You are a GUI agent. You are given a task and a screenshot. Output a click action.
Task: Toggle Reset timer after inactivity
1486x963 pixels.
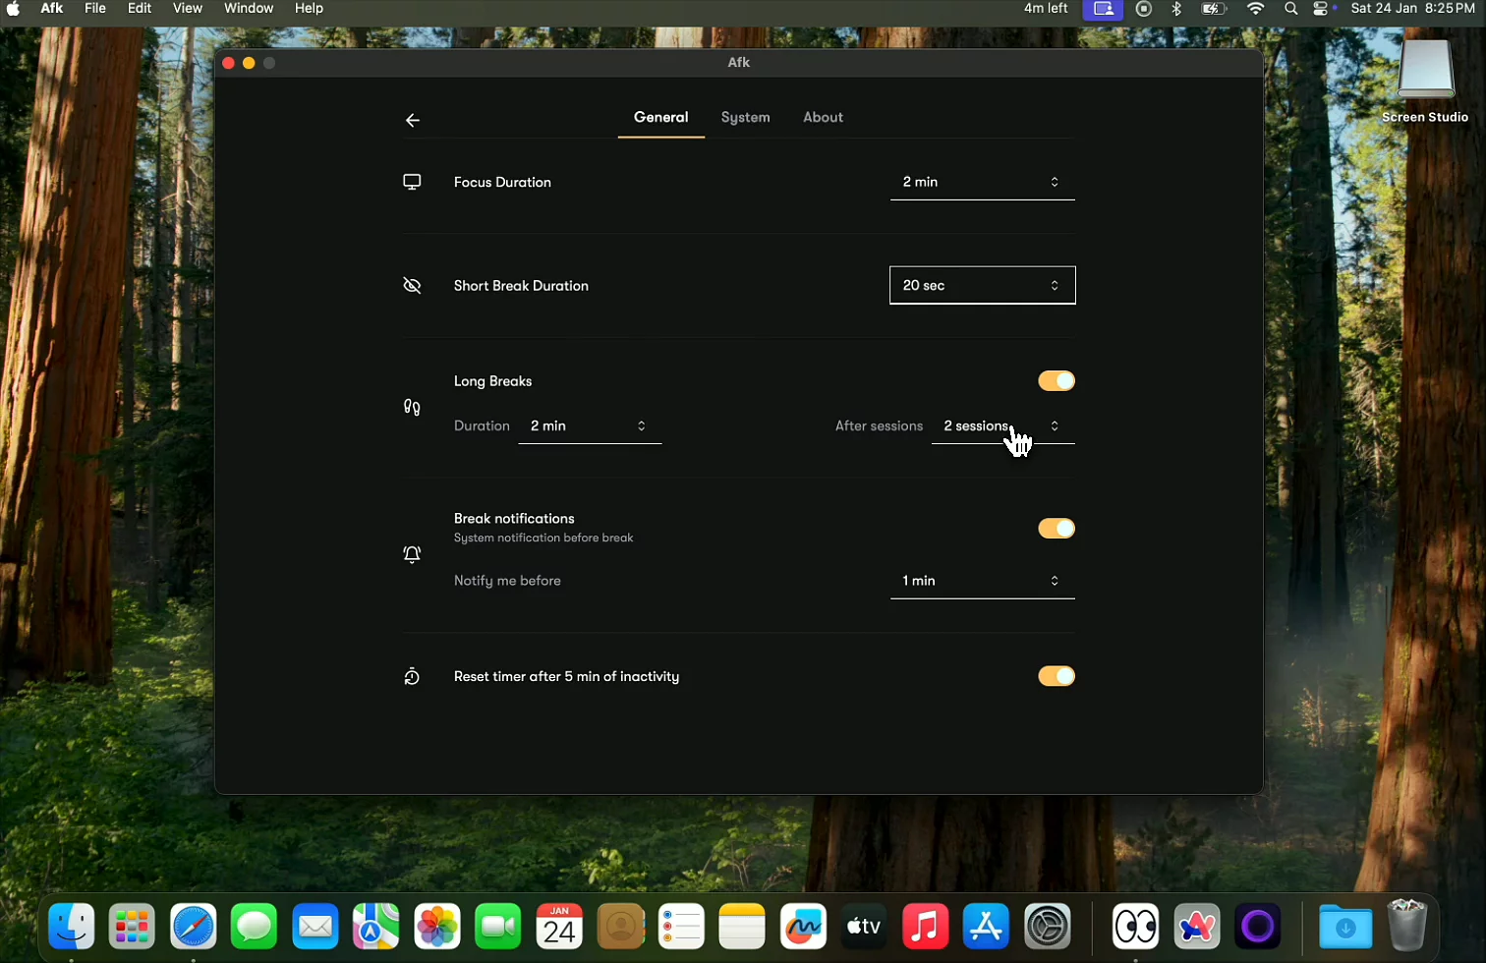point(1057,676)
